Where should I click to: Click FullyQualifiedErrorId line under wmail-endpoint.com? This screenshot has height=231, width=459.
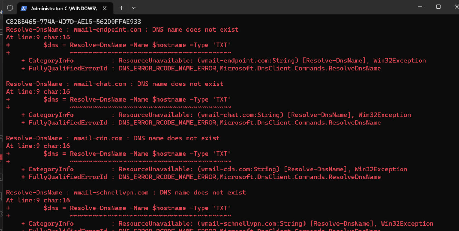201,68
